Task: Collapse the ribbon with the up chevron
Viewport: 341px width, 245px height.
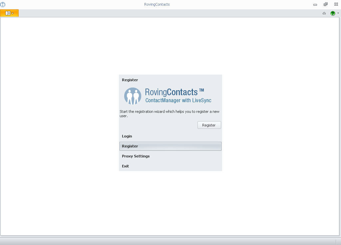Action: tap(324, 13)
